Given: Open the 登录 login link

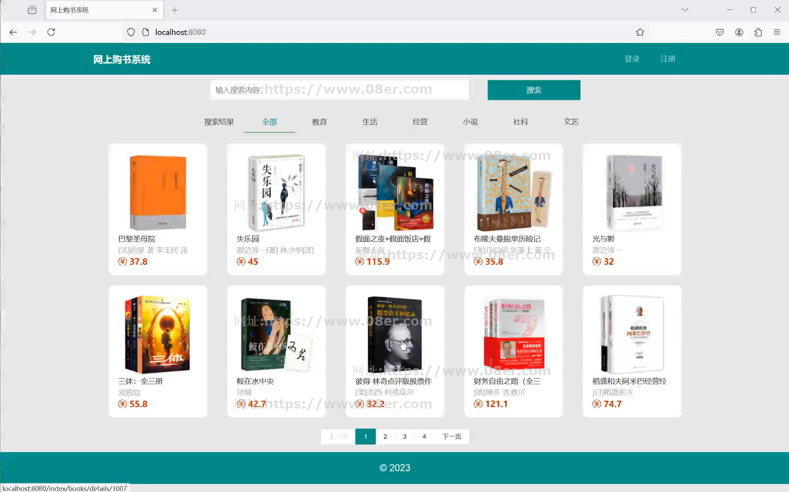Looking at the screenshot, I should [x=632, y=59].
